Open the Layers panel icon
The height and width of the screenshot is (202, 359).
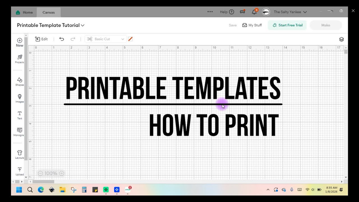click(x=341, y=39)
